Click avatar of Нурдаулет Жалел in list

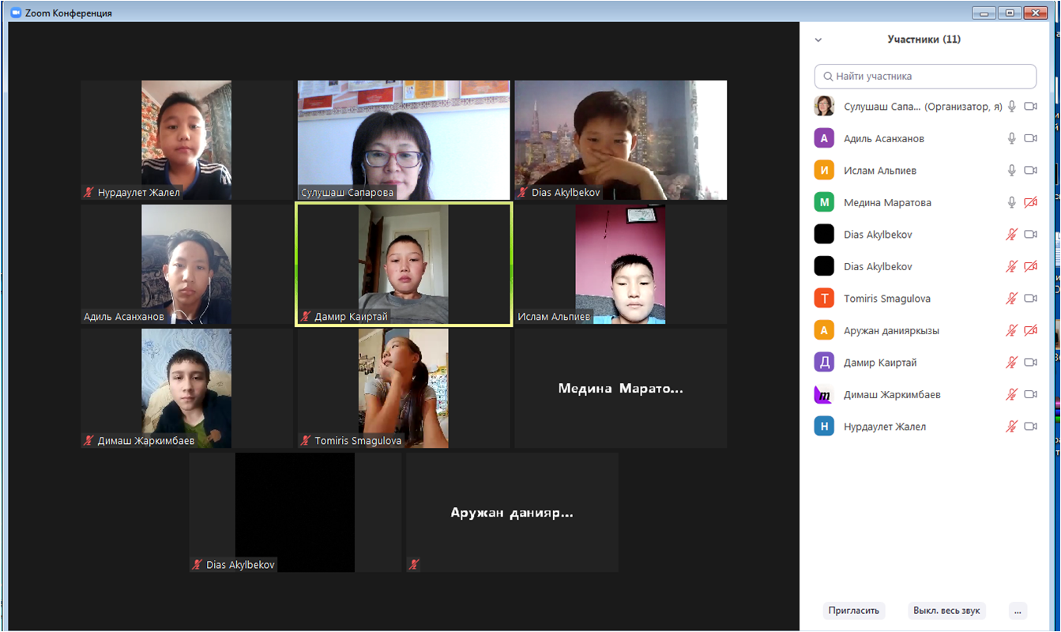(x=824, y=427)
